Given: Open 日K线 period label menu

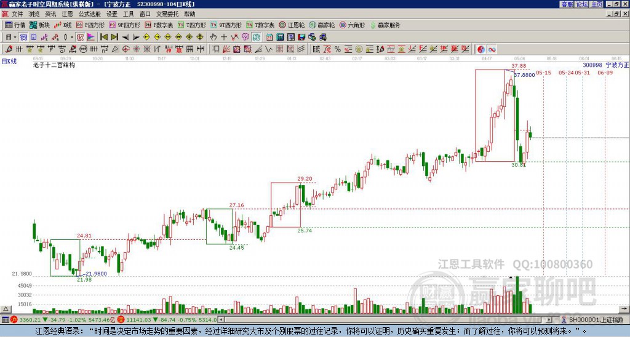Looking at the screenshot, I should (9, 61).
